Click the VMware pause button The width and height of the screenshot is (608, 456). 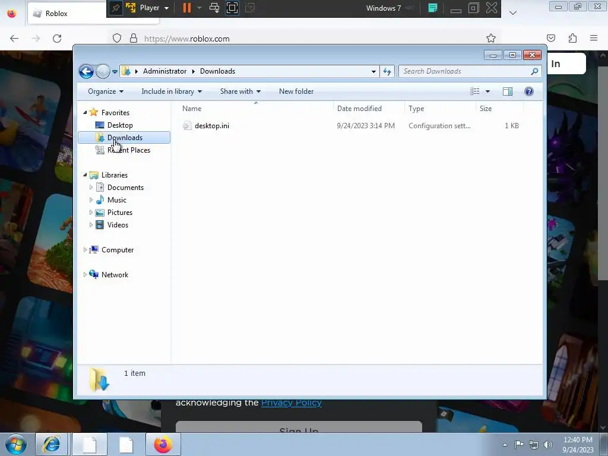[187, 8]
